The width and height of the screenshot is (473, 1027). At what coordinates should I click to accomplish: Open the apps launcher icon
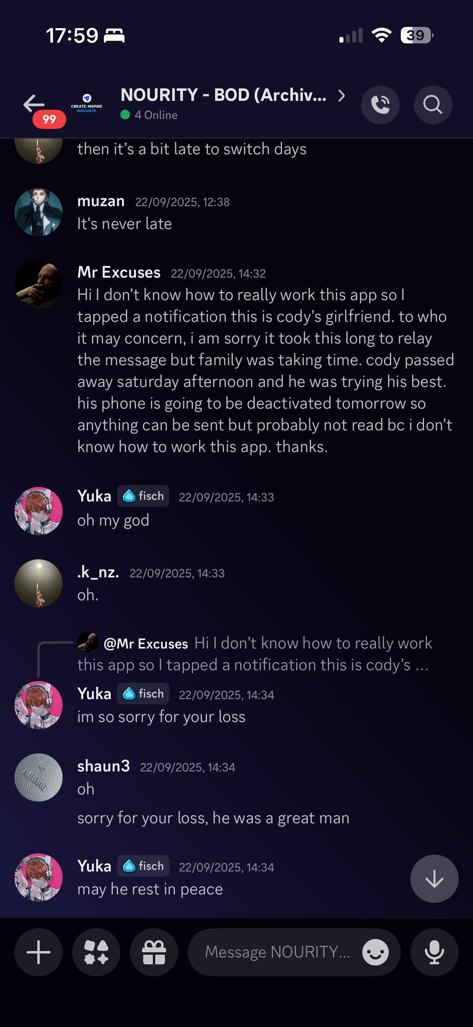pyautogui.click(x=96, y=952)
